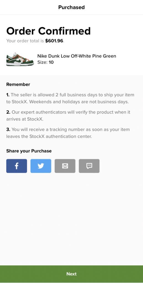
Task: Click the Share your Purchase heading
Action: pos(29,151)
